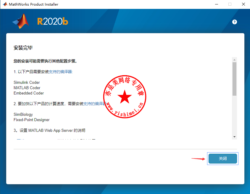Click the Embedded Coder product name
The width and height of the screenshot is (250, 194).
coord(29,93)
